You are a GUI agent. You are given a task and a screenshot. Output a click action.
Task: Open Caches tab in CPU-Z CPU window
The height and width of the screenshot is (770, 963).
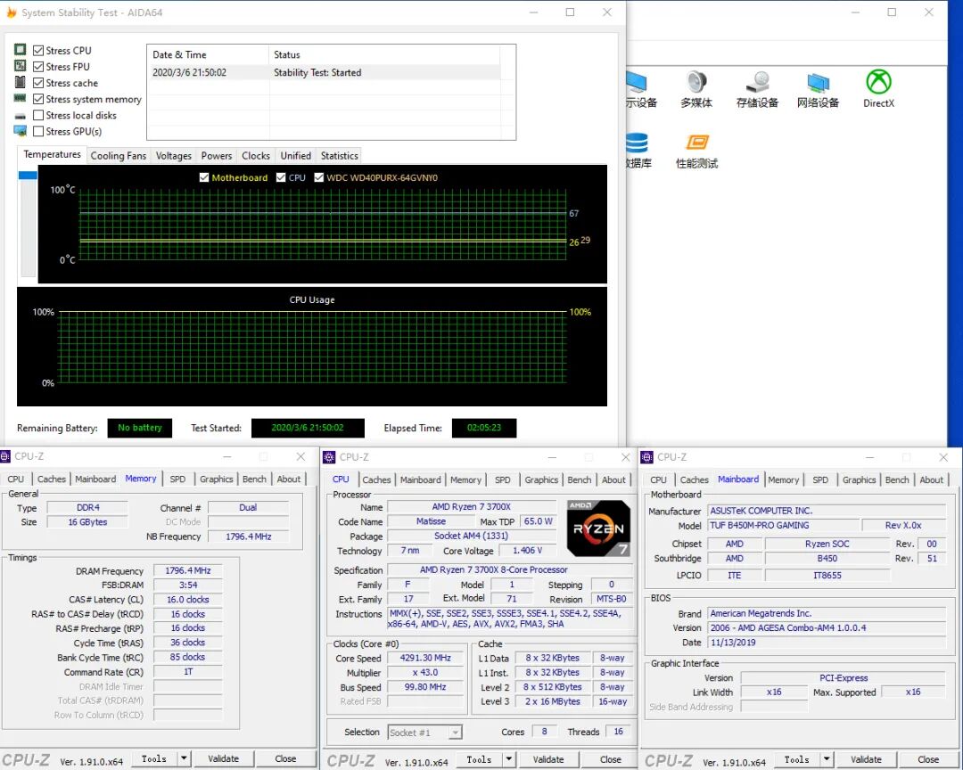(376, 479)
